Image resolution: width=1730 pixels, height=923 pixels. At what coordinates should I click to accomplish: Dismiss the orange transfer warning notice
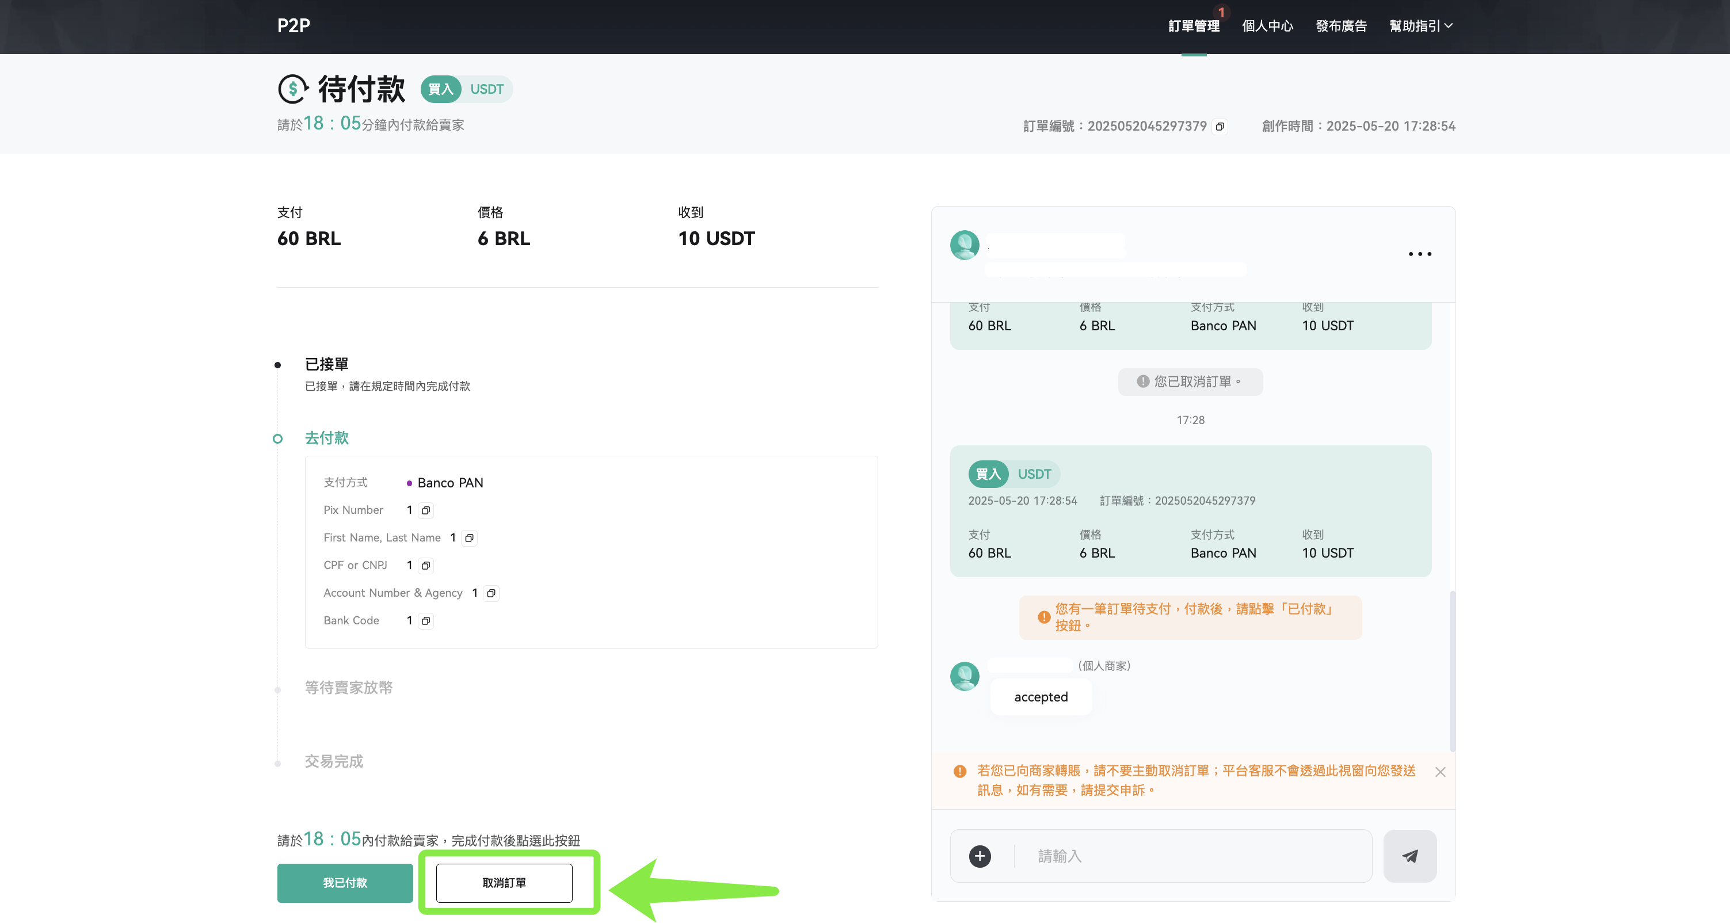point(1440,772)
